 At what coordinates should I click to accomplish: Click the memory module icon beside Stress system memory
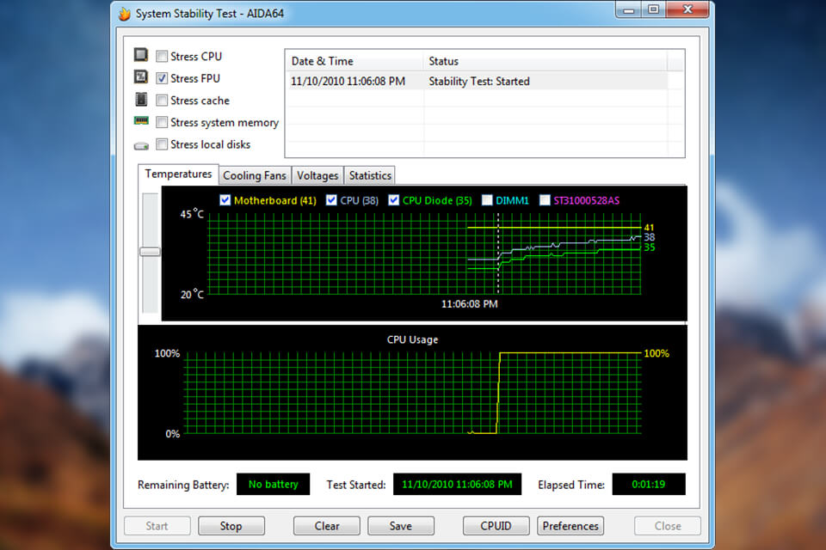pyautogui.click(x=141, y=121)
